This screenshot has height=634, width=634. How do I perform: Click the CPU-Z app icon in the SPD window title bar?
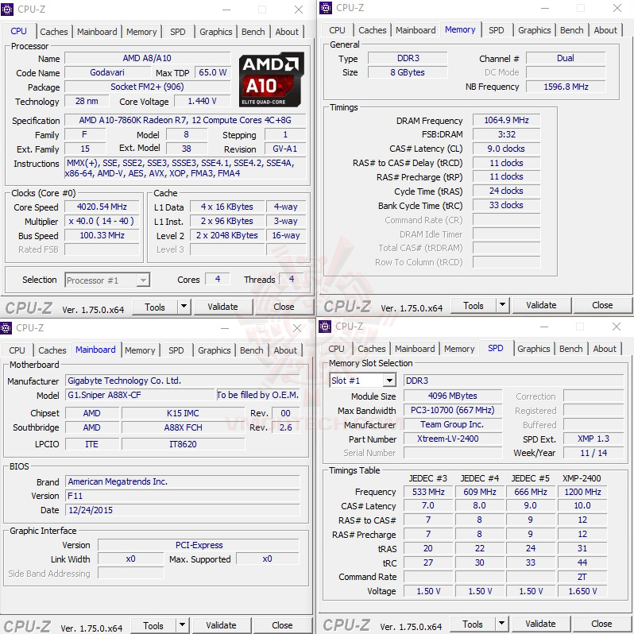pyautogui.click(x=325, y=327)
